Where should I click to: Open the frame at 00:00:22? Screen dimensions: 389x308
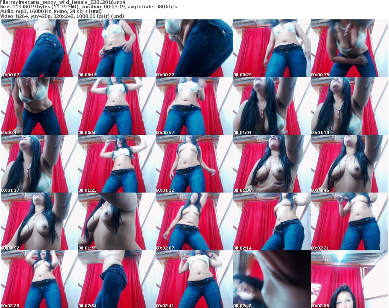pos(194,48)
